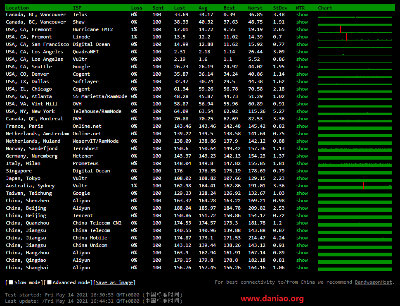400x306 pixels.
Task: Show MTR for Google Taichung row
Action: tap(302, 193)
